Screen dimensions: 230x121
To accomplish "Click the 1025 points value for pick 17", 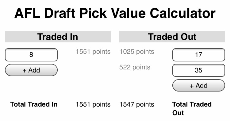I will [x=137, y=52].
